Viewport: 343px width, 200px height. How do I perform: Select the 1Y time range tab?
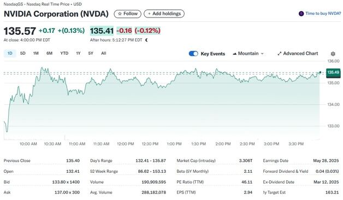(x=78, y=54)
